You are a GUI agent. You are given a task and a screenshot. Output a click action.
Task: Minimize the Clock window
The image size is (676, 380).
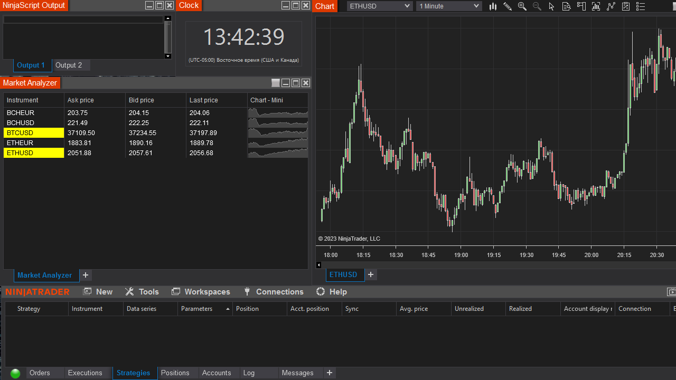pyautogui.click(x=286, y=5)
